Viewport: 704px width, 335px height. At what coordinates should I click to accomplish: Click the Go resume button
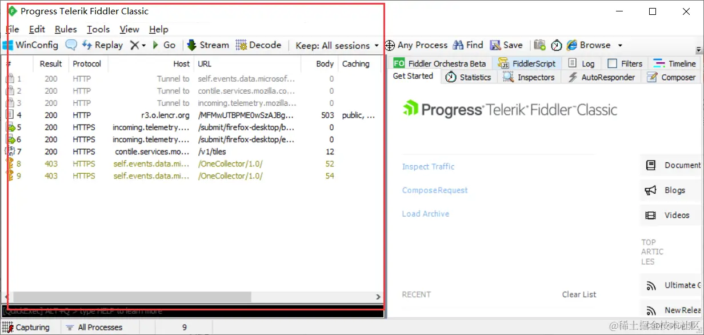pos(164,45)
